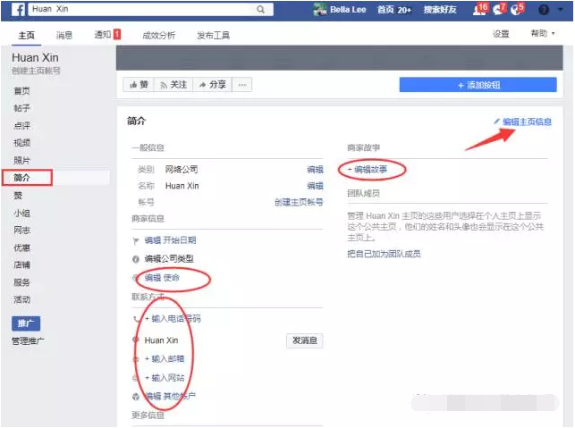Expand the 帮助 dropdown
This screenshot has height=428, width=575.
coord(543,33)
